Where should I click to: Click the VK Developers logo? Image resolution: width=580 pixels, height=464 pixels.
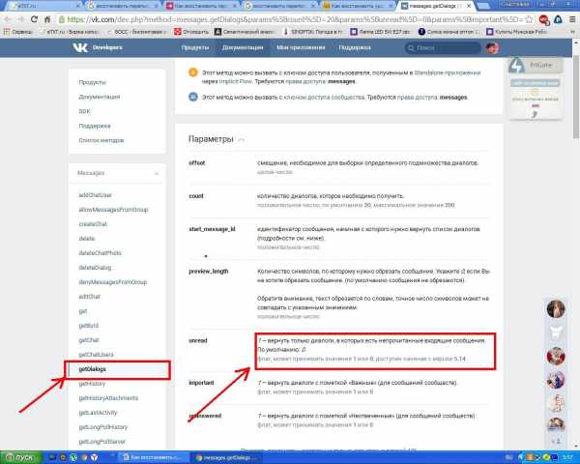(x=98, y=47)
